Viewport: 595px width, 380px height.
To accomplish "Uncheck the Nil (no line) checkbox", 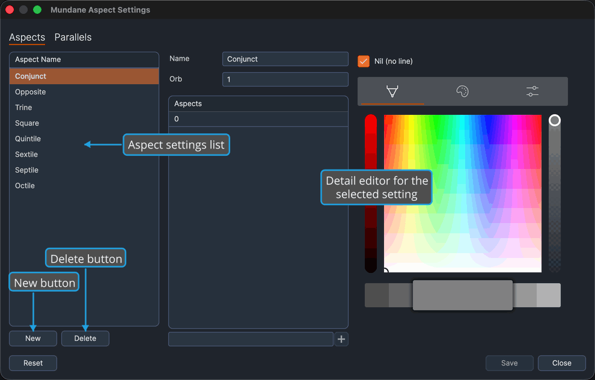I will pos(364,61).
